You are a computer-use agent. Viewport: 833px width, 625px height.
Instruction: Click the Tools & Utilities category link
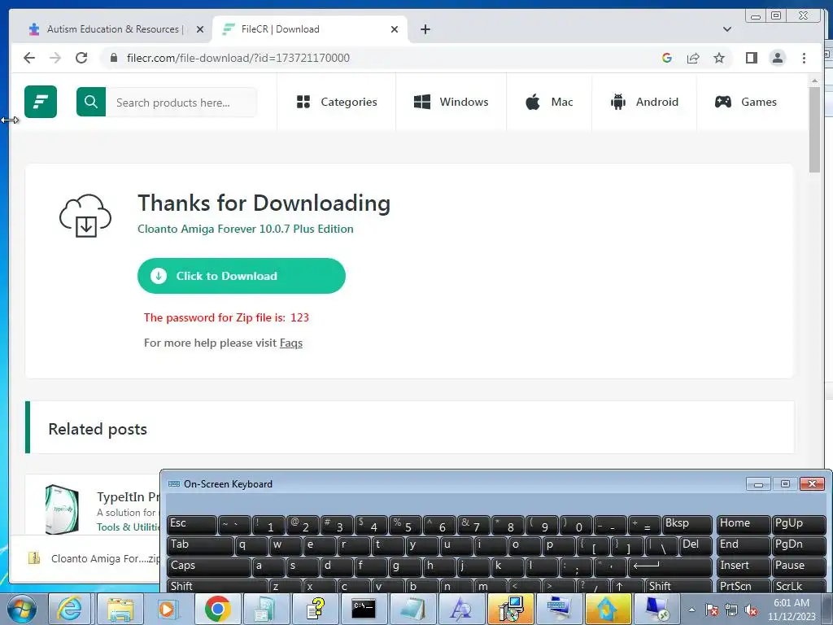(128, 527)
